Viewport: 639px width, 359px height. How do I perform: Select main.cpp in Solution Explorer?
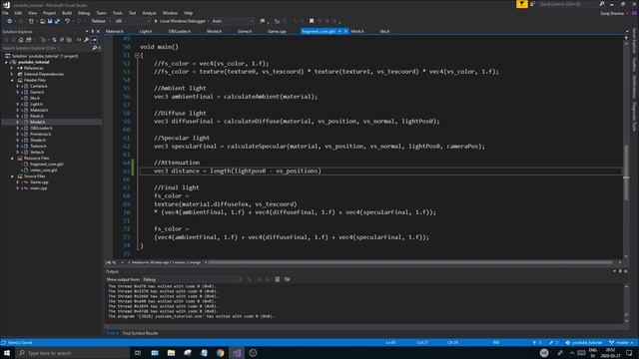tap(38, 188)
